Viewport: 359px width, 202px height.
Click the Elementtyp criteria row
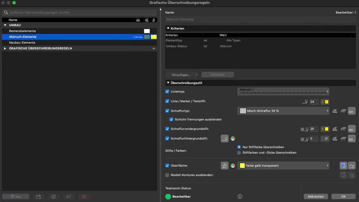(260, 40)
